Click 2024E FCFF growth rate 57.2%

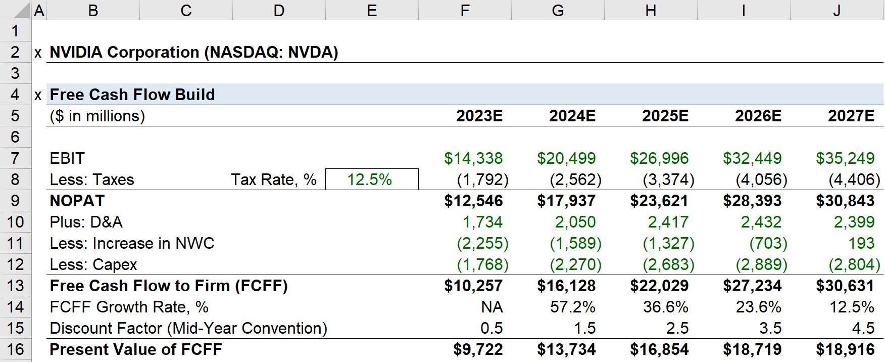click(573, 307)
